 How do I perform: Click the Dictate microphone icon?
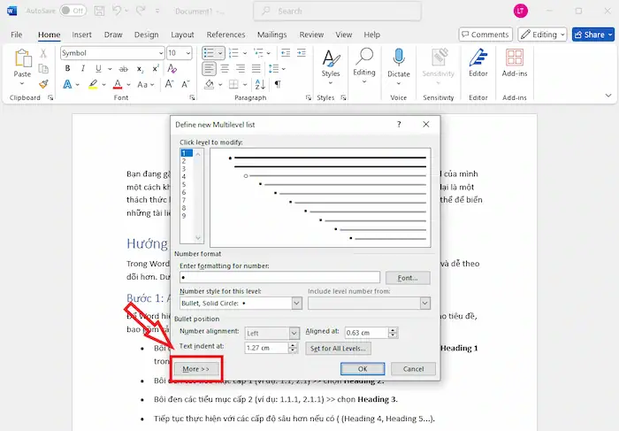[399, 60]
